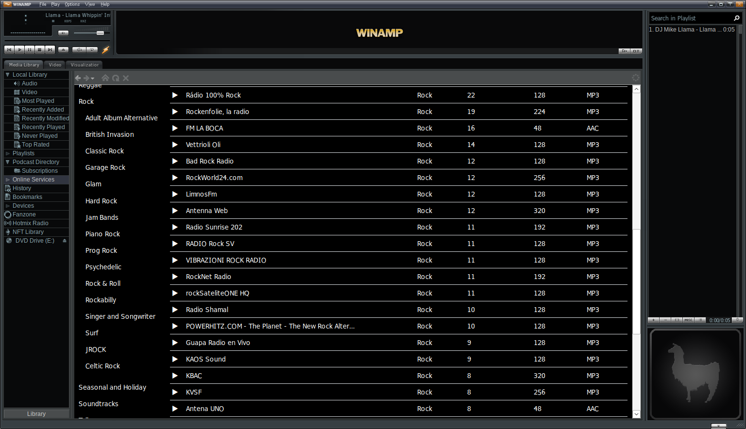Click the playlist resize diamond button

click(737, 320)
